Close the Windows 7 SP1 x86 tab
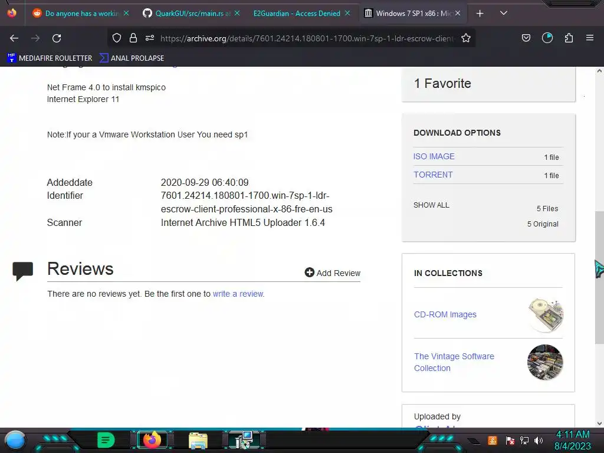This screenshot has width=604, height=453. tap(458, 14)
